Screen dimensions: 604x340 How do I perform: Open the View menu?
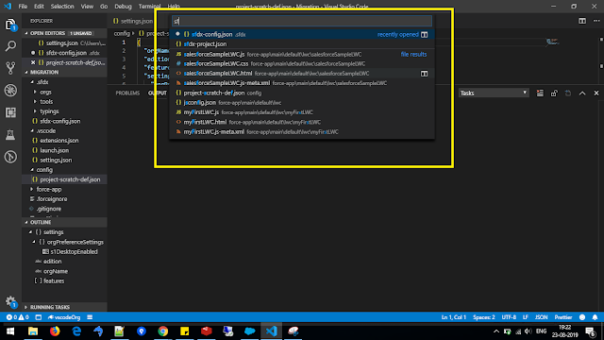point(87,7)
